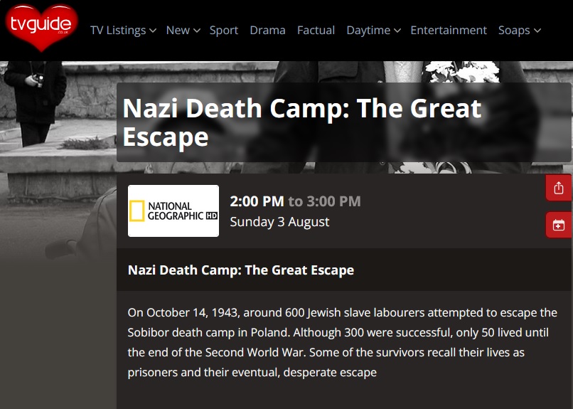Open the TV Listings menu label

click(x=118, y=31)
